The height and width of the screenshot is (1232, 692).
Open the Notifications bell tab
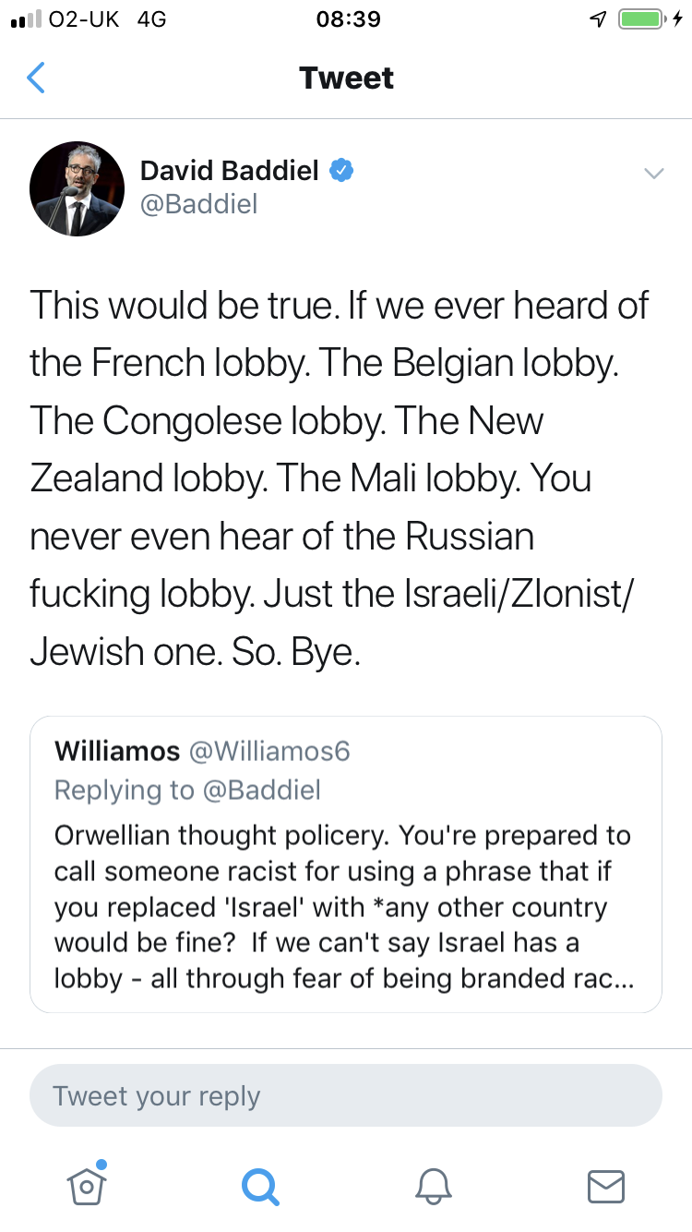tap(433, 1186)
